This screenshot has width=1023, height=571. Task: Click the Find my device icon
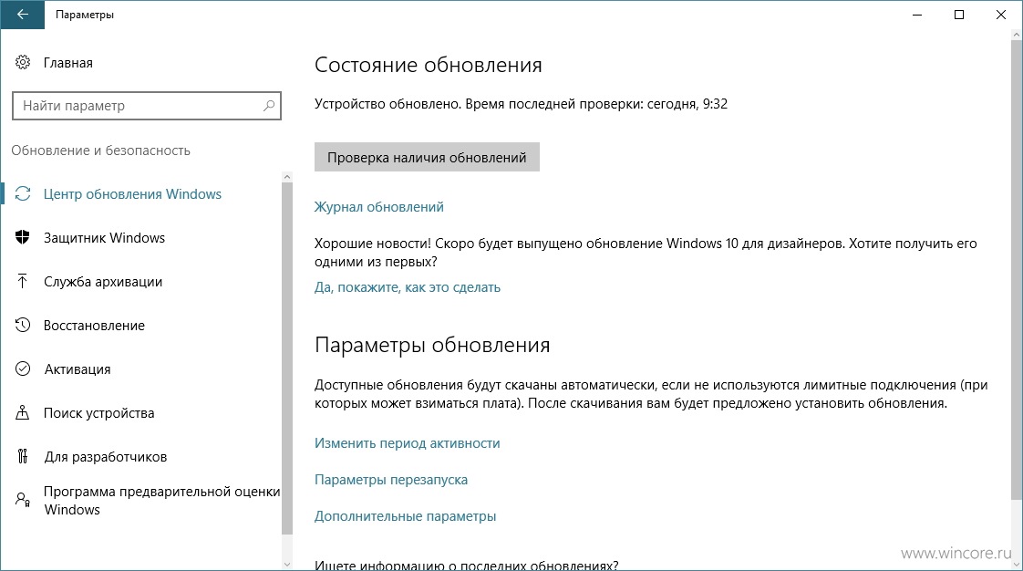(x=23, y=412)
